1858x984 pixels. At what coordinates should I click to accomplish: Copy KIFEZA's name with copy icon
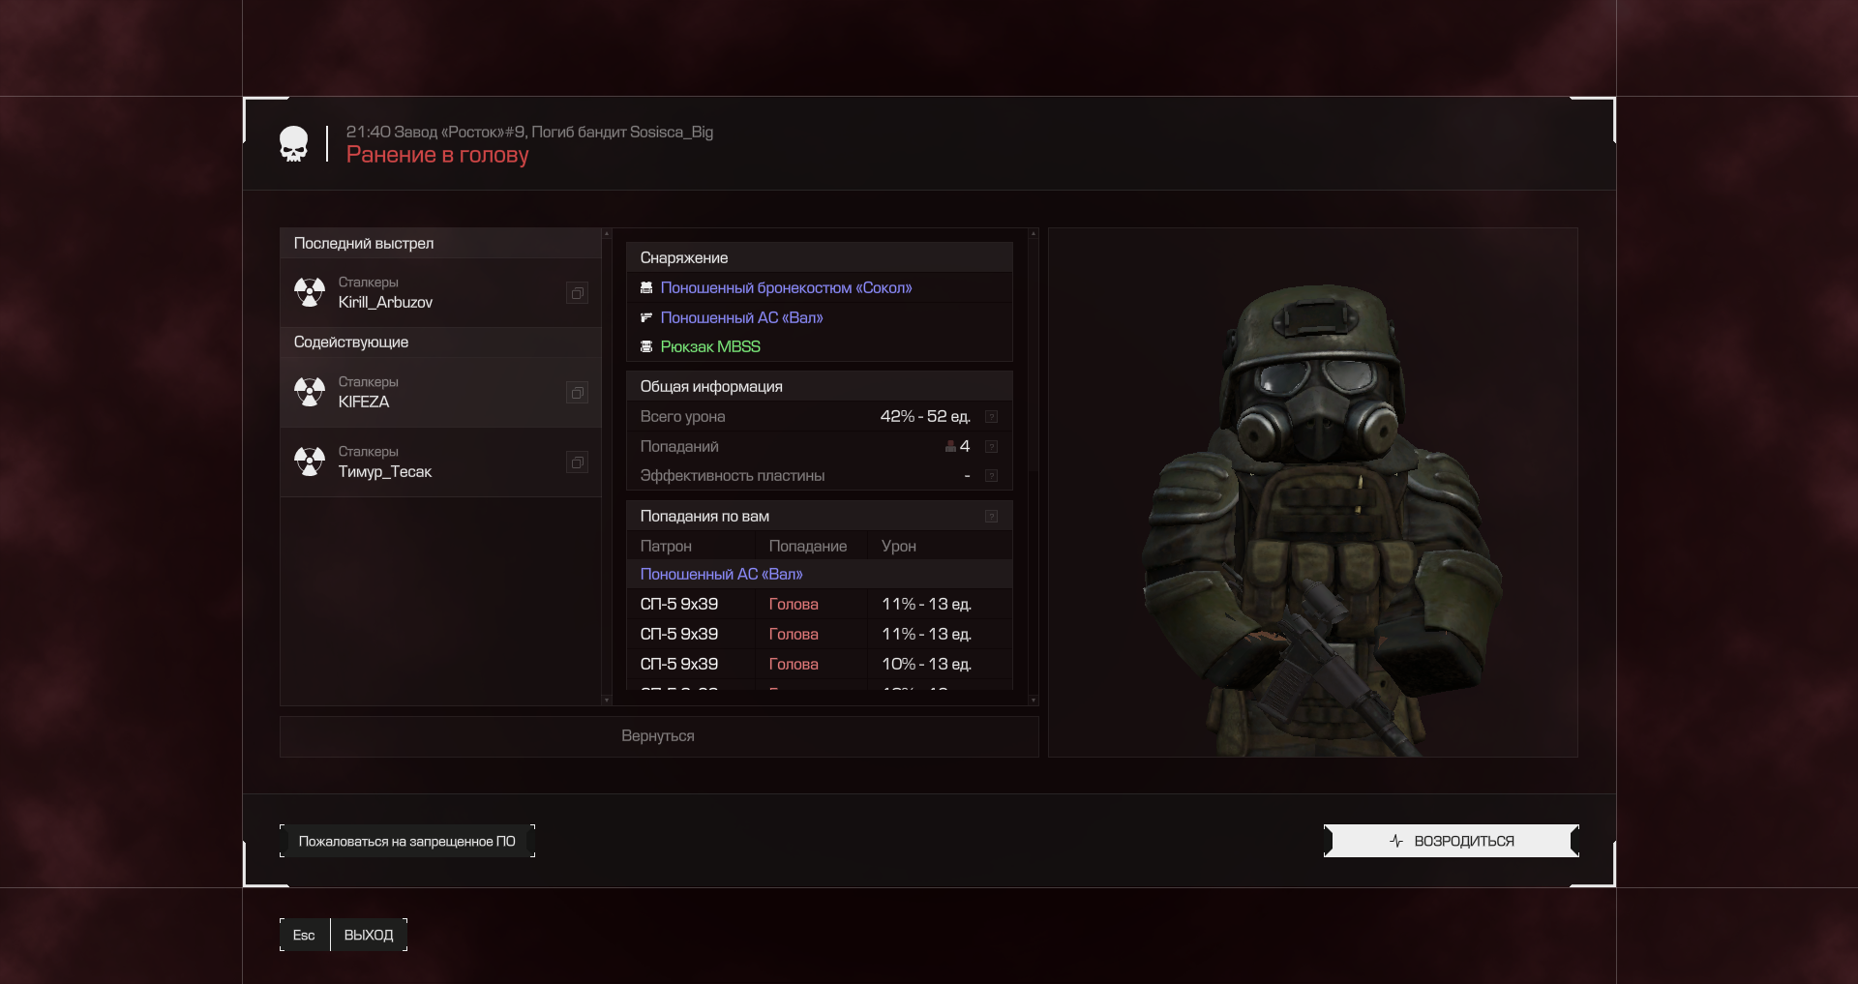[x=577, y=392]
